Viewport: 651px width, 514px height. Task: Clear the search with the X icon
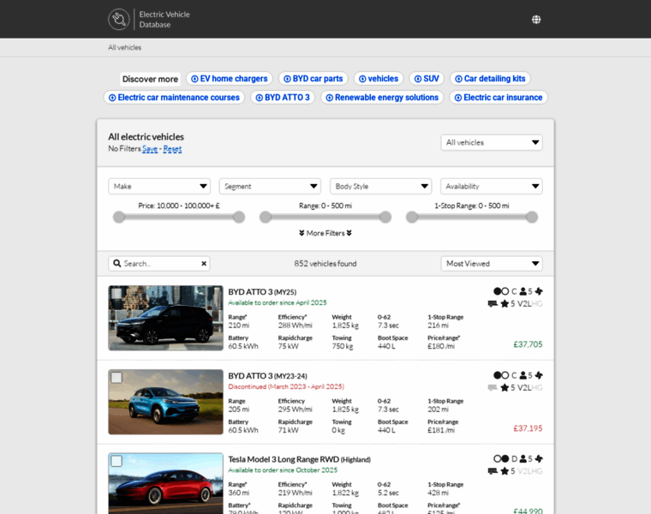click(x=204, y=264)
